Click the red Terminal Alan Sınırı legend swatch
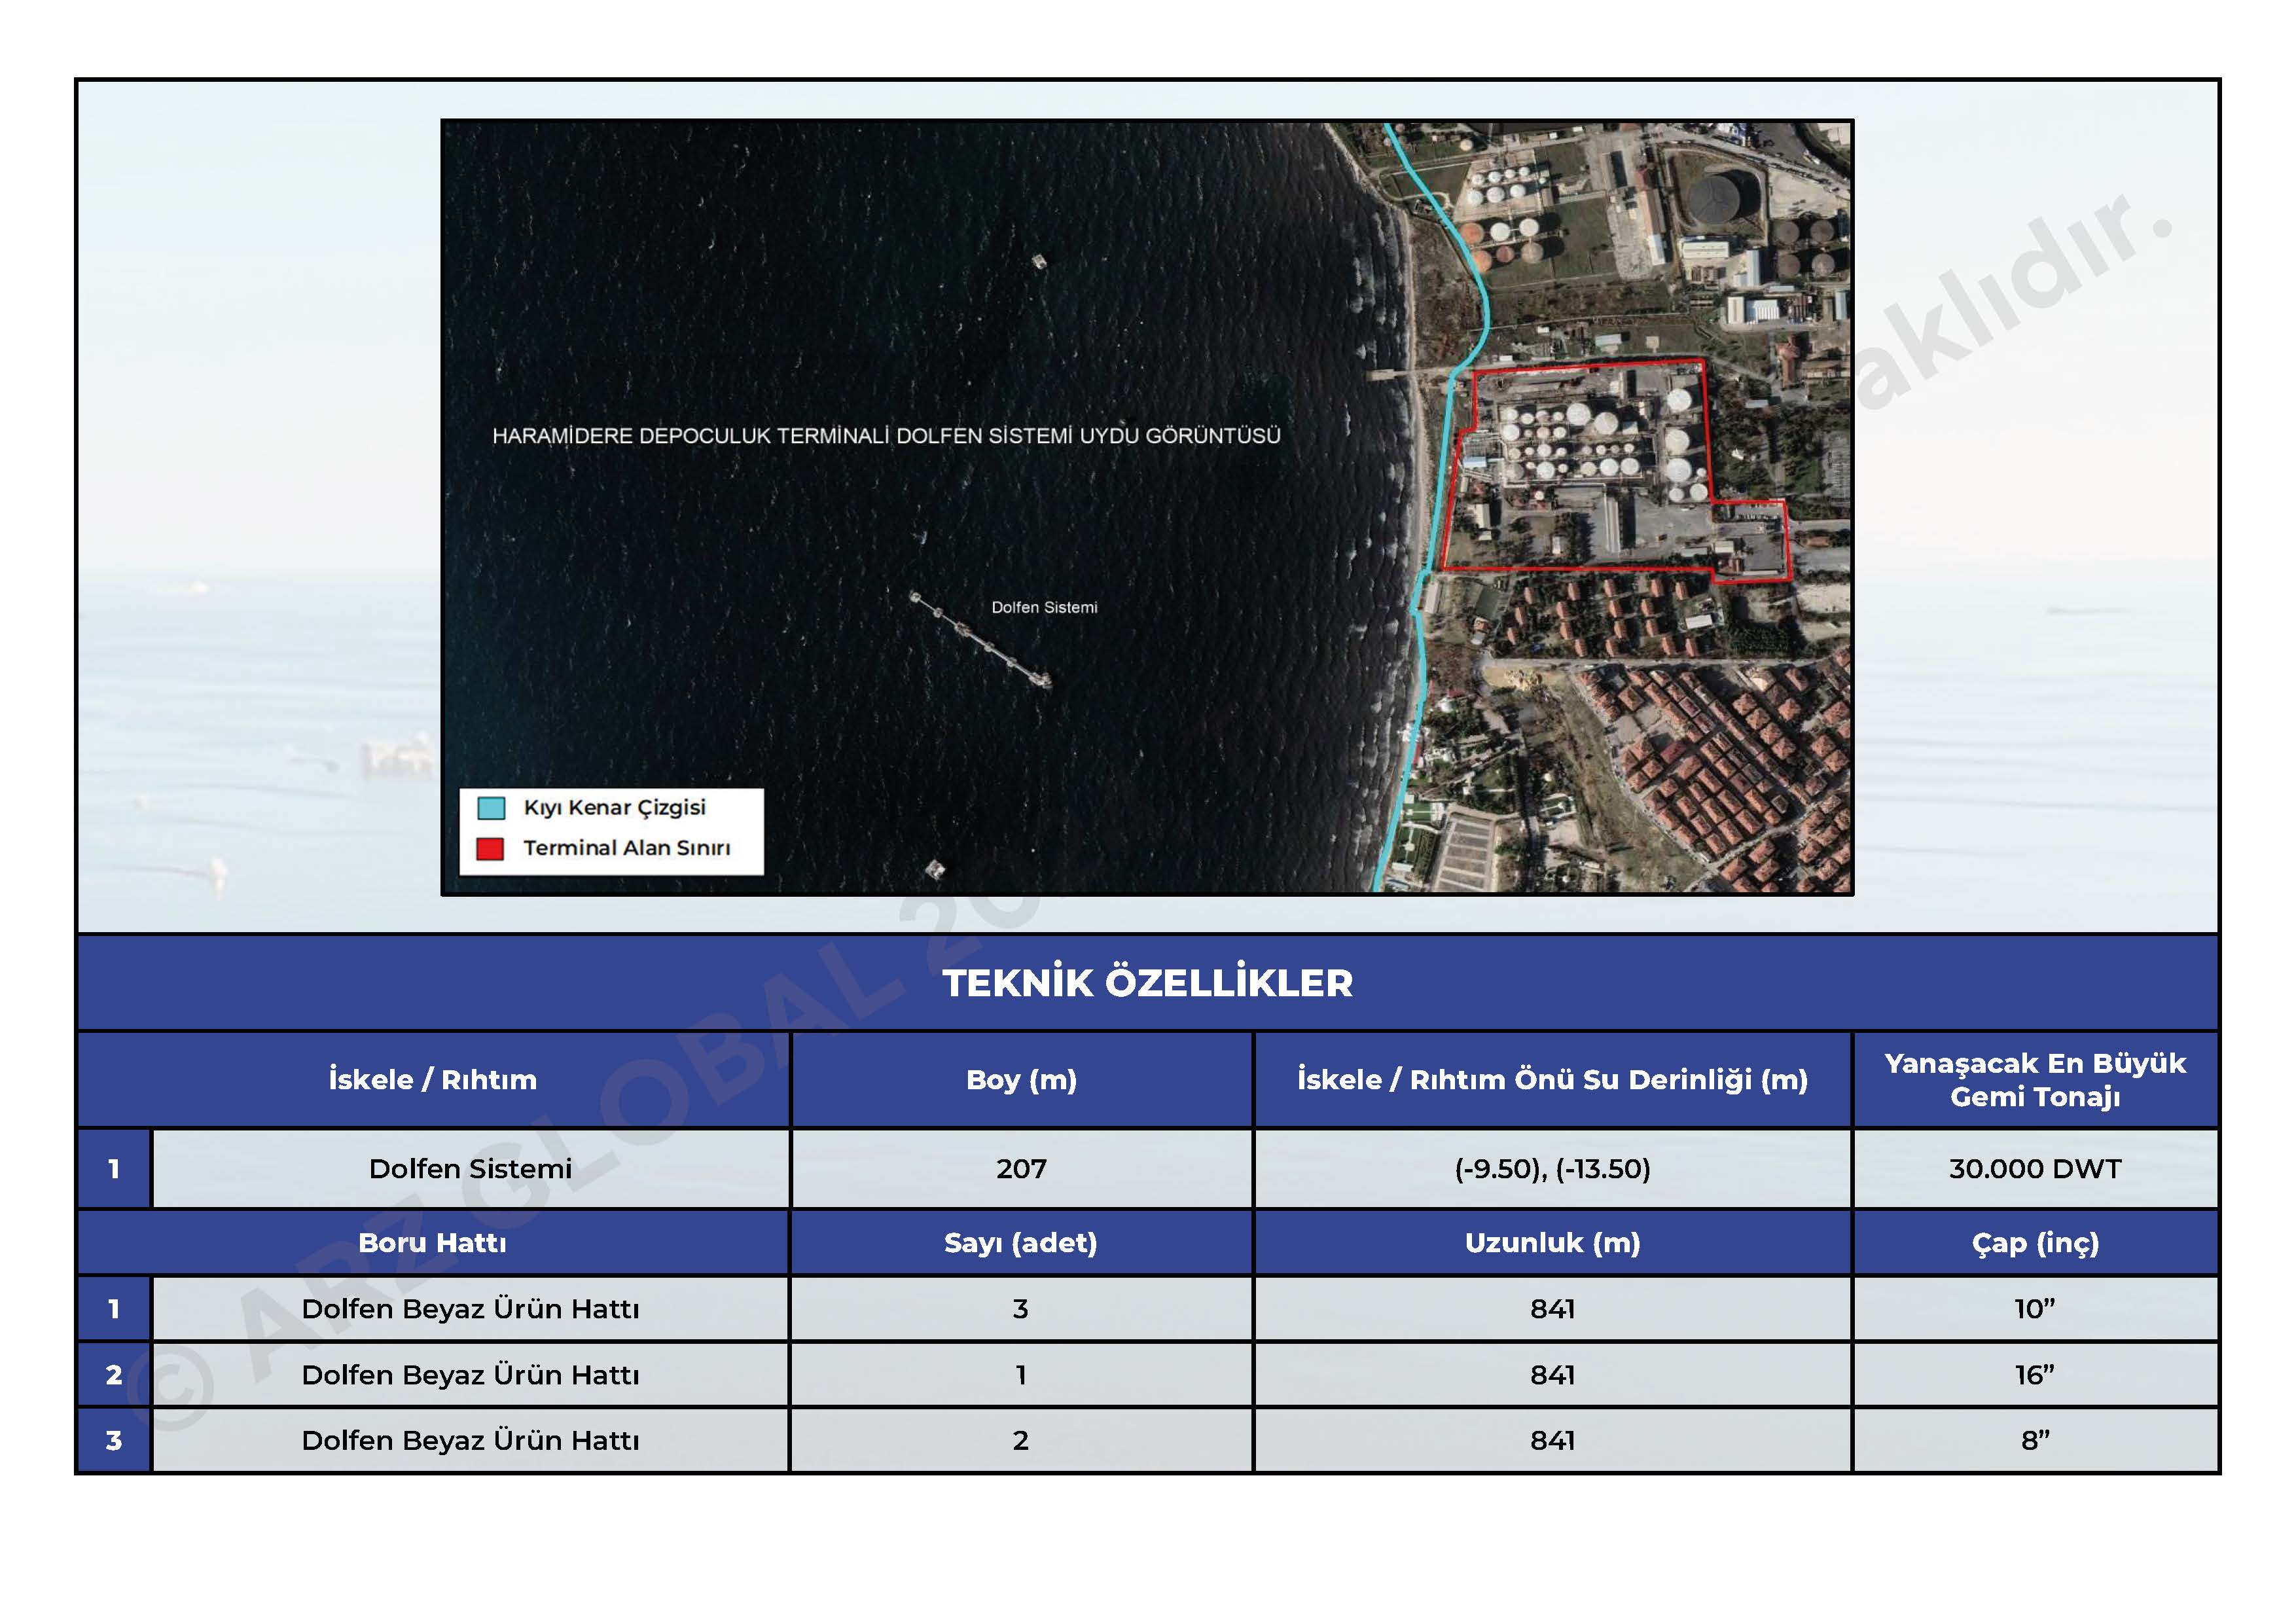The image size is (2296, 1624). click(490, 849)
